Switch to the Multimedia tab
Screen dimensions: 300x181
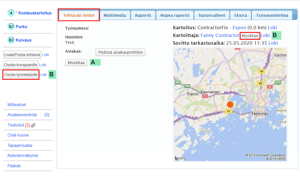click(115, 15)
